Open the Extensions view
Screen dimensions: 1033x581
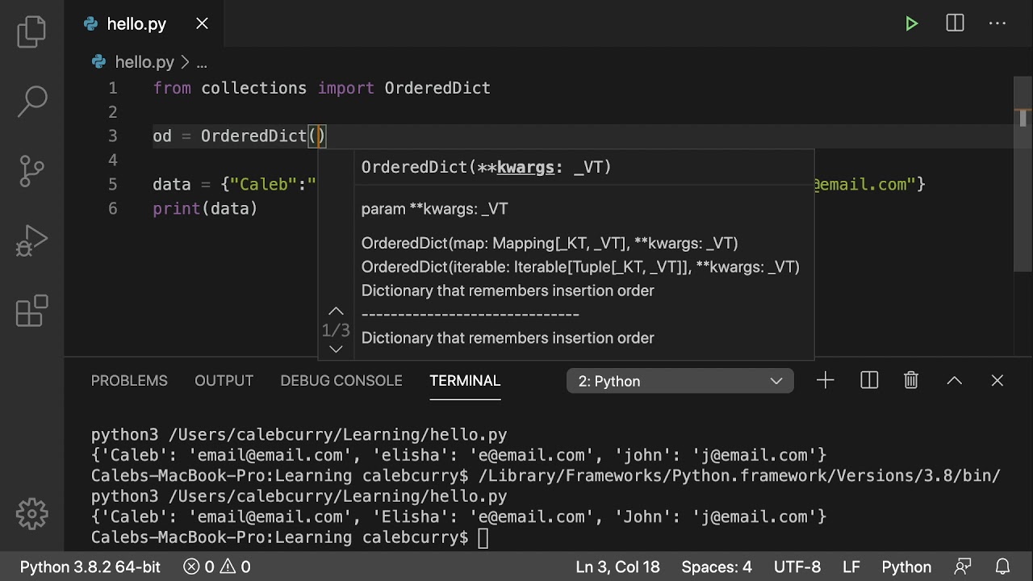click(32, 311)
